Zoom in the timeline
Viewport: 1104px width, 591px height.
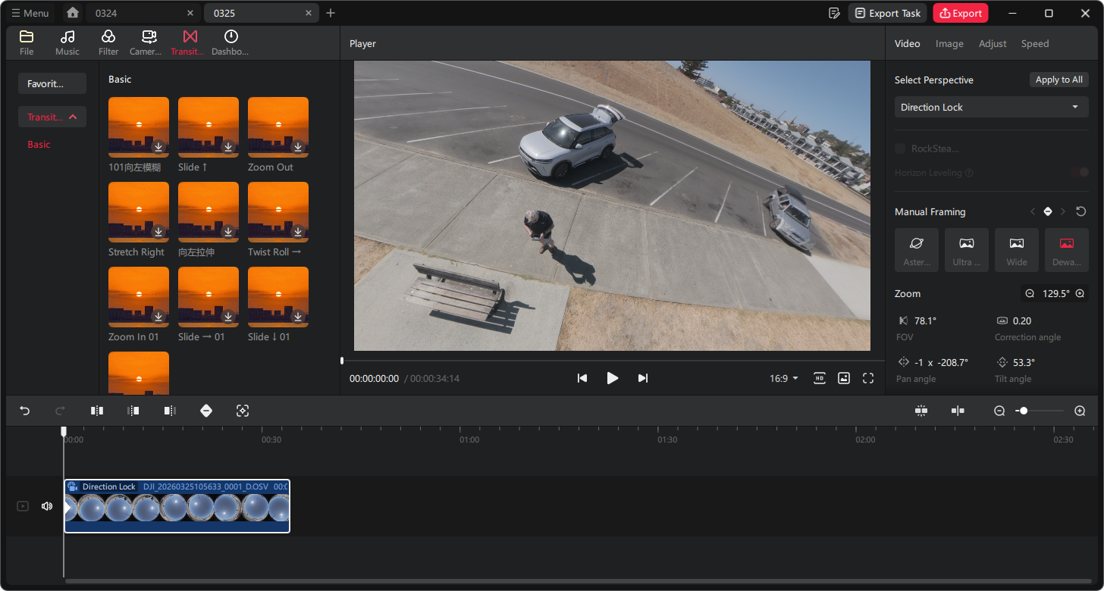coord(1080,411)
